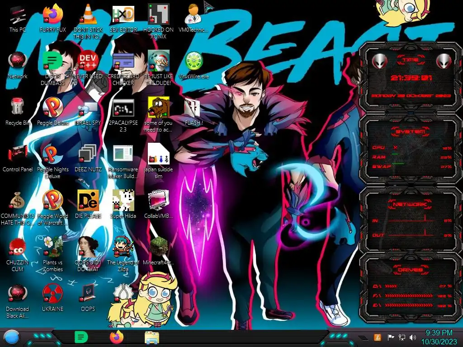Open 2PACALYPSE 2.3 console icon

(123, 108)
